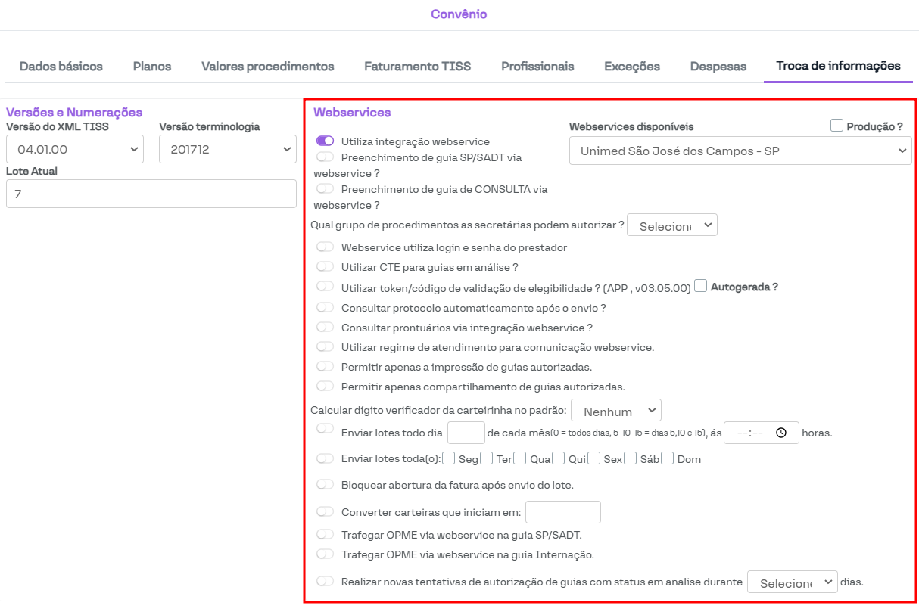Enable Utilizar CTE para guias em análise
Screen dimensions: 919x615
pos(325,267)
